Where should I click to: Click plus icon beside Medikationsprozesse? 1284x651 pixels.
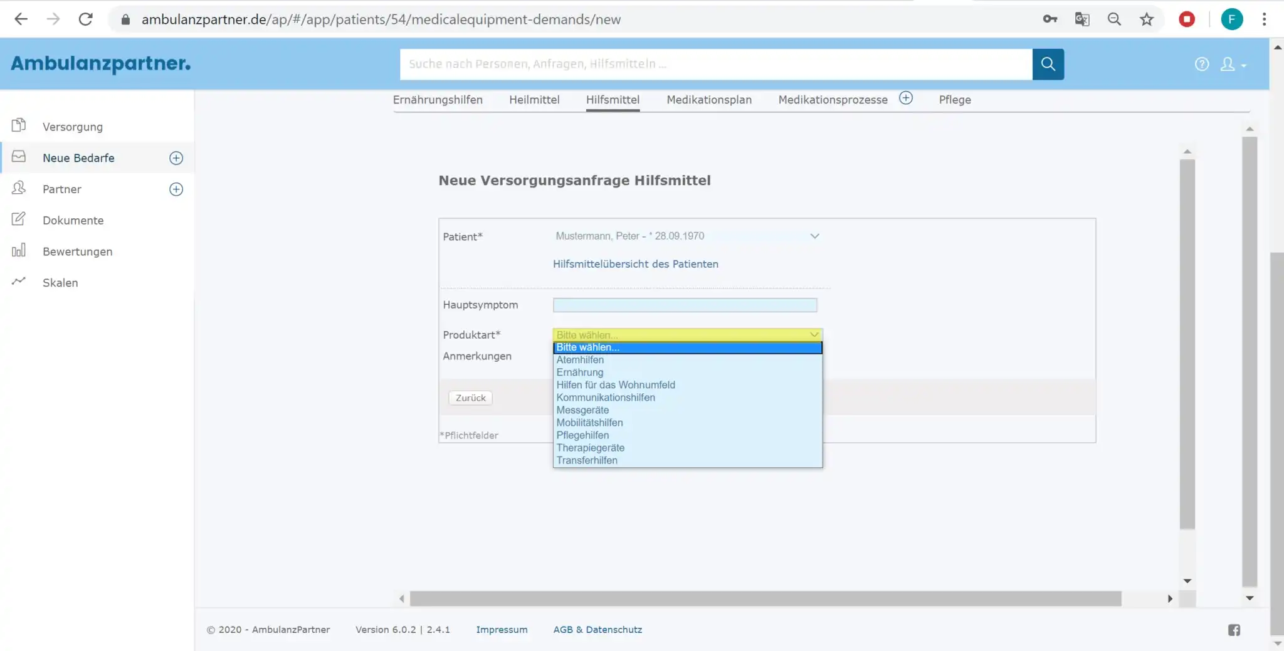[x=906, y=98]
